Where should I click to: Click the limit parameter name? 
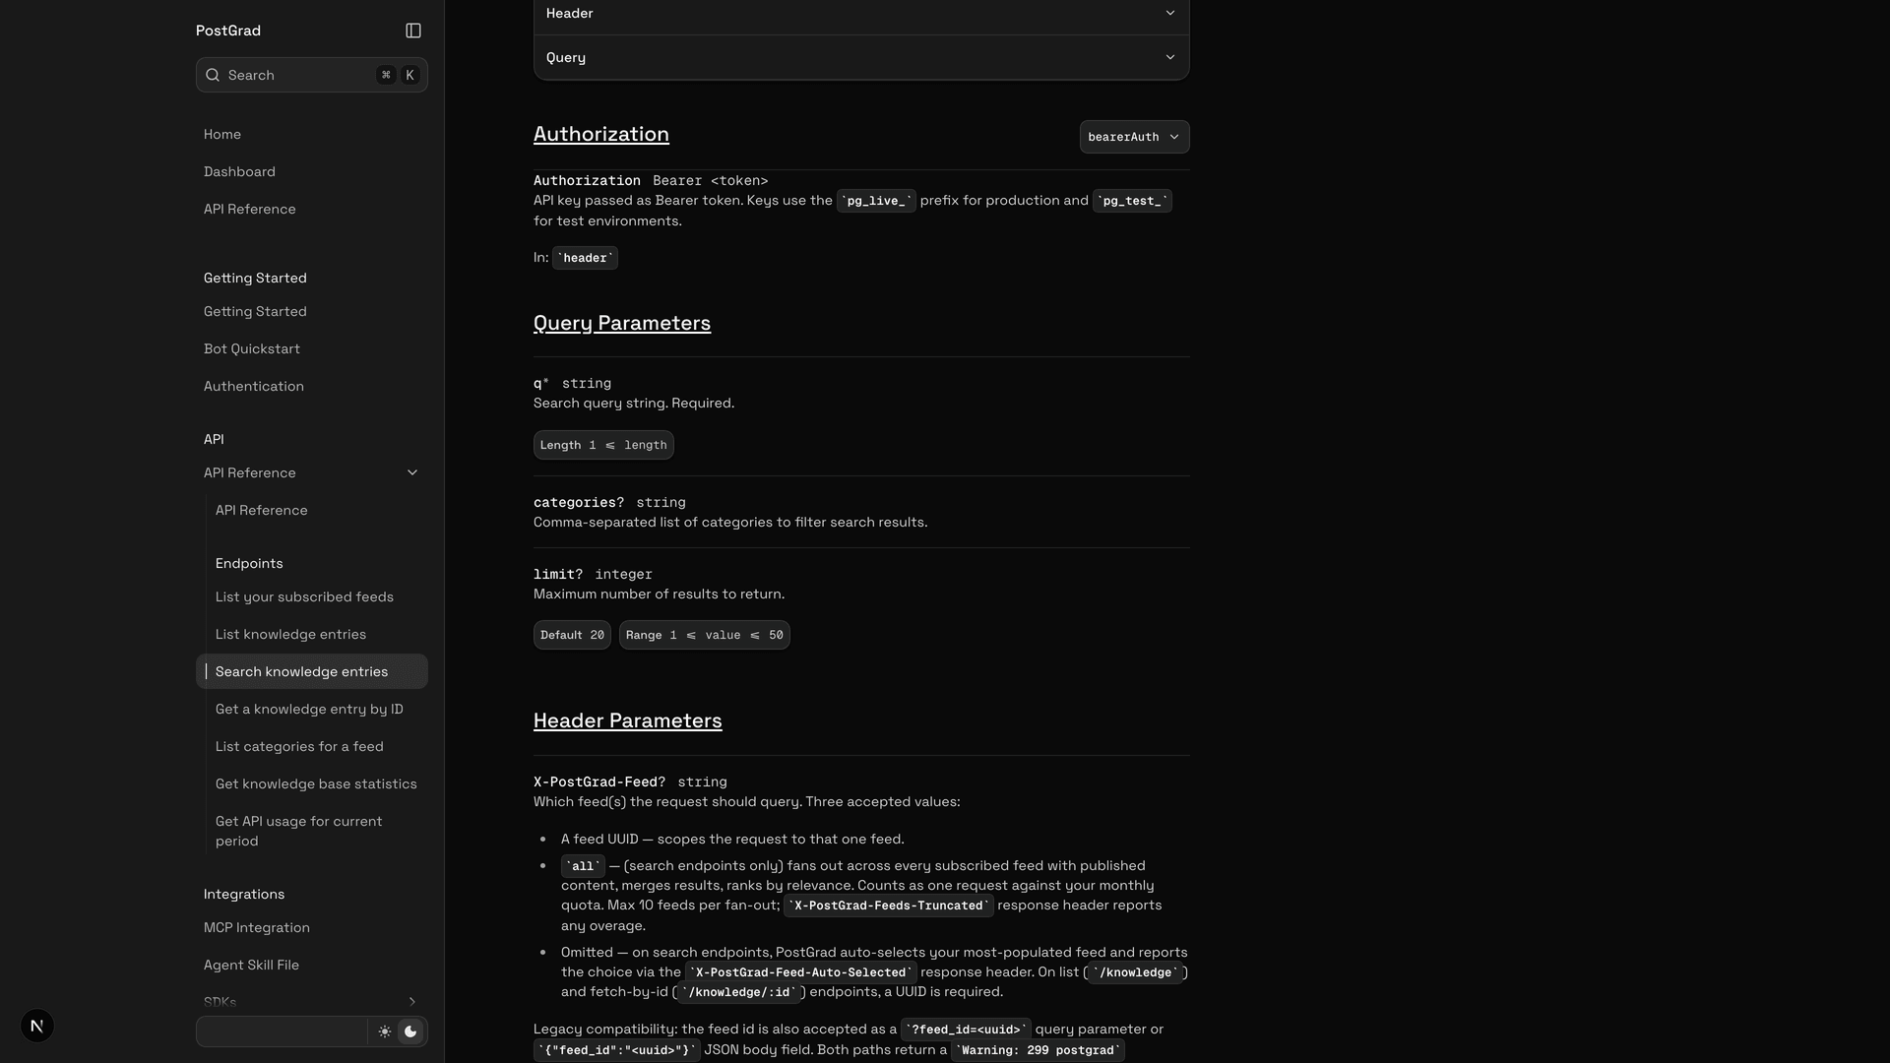[x=558, y=574]
